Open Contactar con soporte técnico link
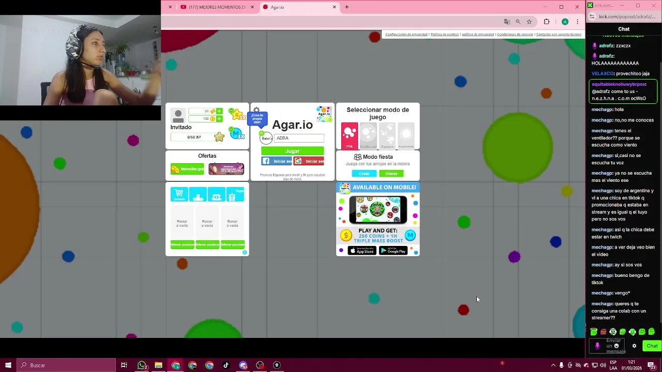 coord(559,35)
